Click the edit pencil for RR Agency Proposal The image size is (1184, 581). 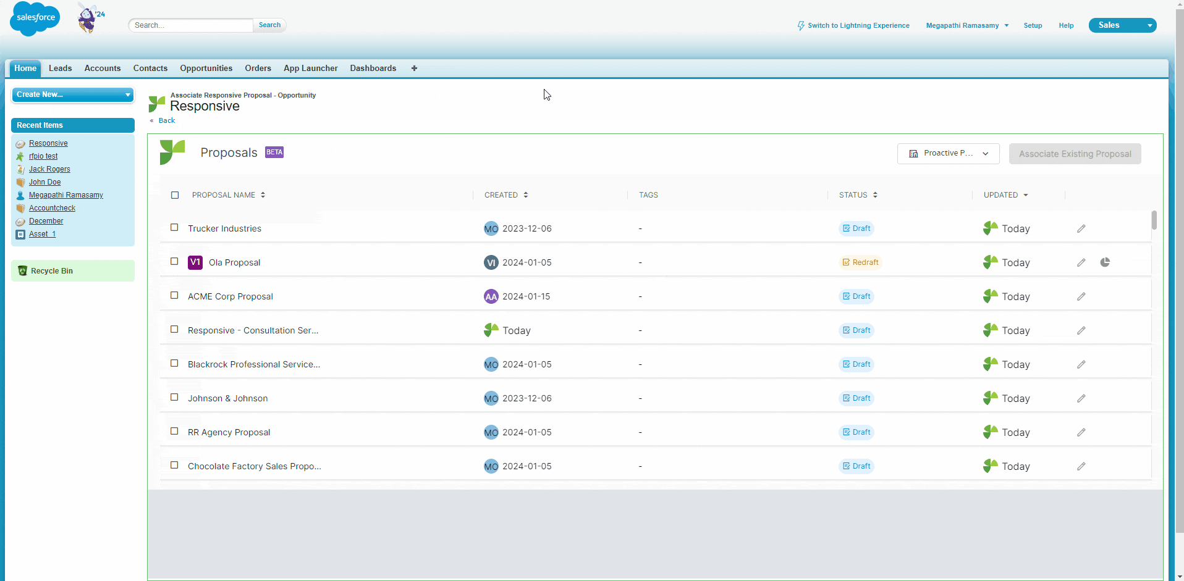coord(1081,432)
